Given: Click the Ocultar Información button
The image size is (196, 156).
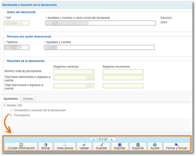Looking at the screenshot, I should pos(21,146).
